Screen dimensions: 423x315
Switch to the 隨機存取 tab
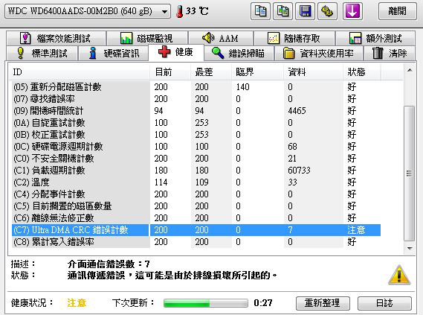pos(294,39)
